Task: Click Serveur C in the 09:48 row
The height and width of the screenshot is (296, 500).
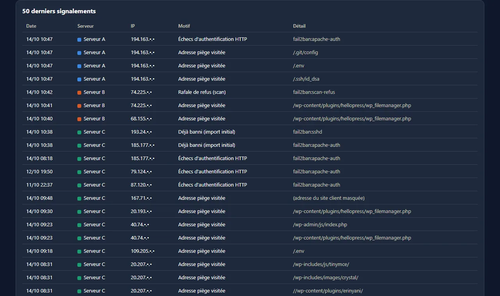Action: pos(91,198)
